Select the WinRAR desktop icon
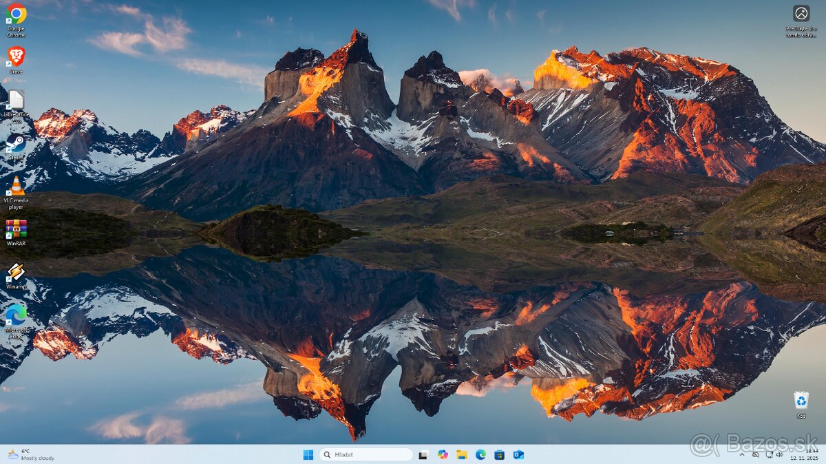Viewport: 826px width, 464px height. pyautogui.click(x=15, y=229)
